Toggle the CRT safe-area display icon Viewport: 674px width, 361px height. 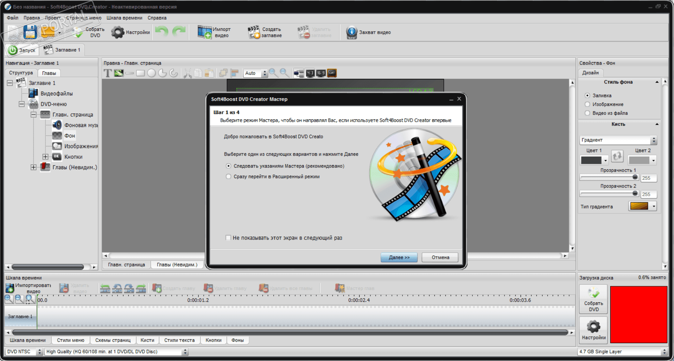pyautogui.click(x=332, y=73)
